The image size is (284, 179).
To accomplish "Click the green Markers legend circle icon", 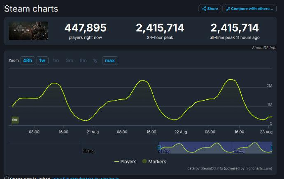I will point(144,162).
